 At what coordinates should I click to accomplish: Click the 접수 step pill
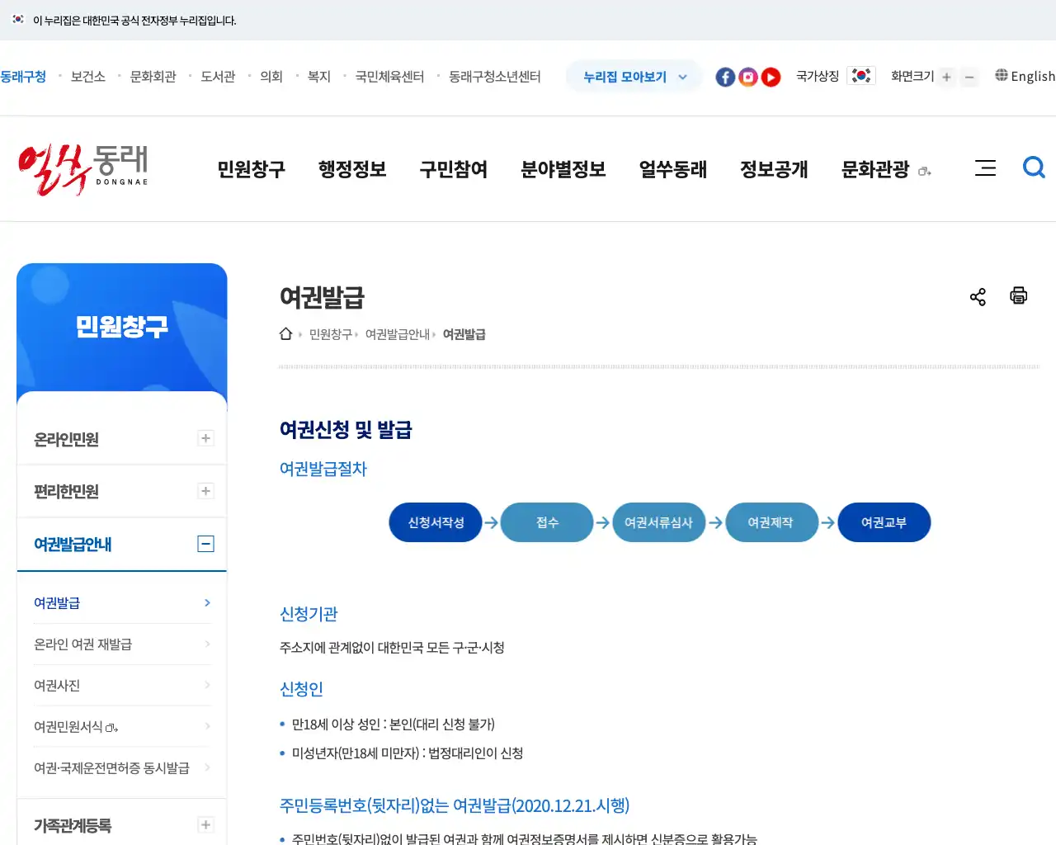pyautogui.click(x=547, y=522)
